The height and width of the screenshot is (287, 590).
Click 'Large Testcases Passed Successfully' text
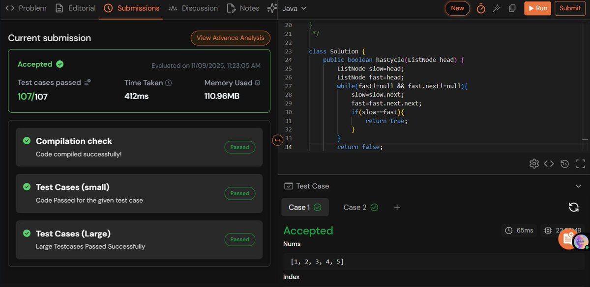[x=90, y=246]
